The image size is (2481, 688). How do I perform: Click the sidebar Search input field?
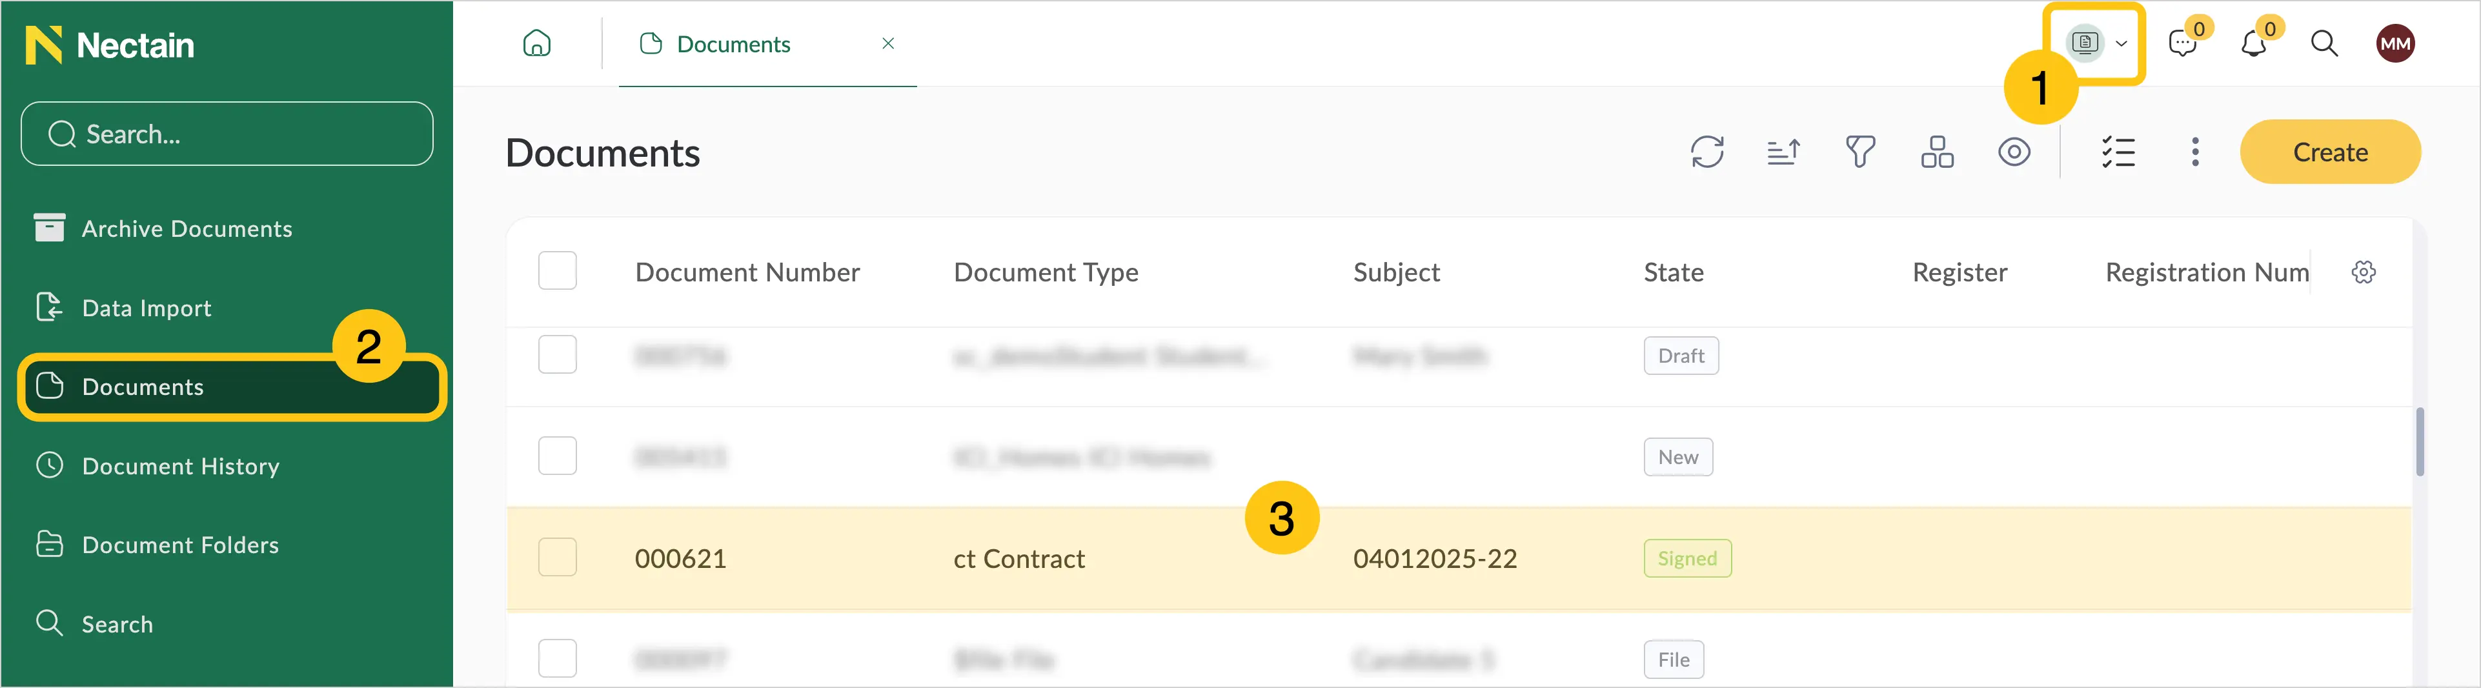[x=227, y=134]
